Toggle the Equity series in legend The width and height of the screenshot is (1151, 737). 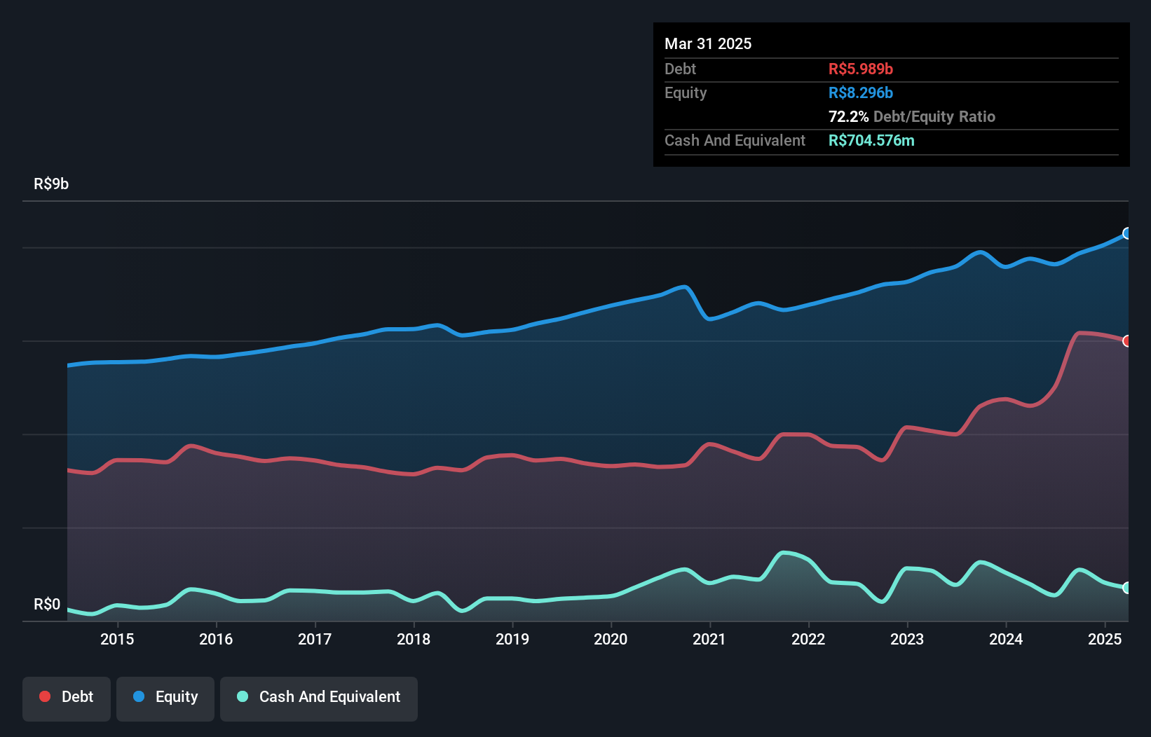165,697
